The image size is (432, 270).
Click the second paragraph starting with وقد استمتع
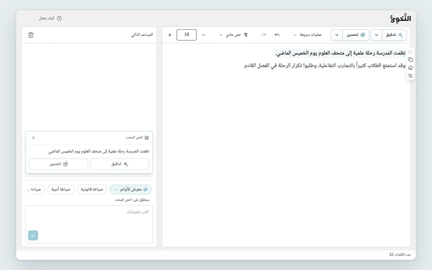[325, 66]
